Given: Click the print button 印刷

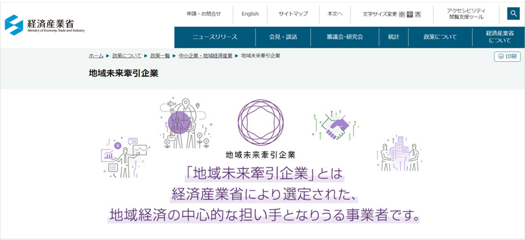Looking at the screenshot, I should (507, 56).
